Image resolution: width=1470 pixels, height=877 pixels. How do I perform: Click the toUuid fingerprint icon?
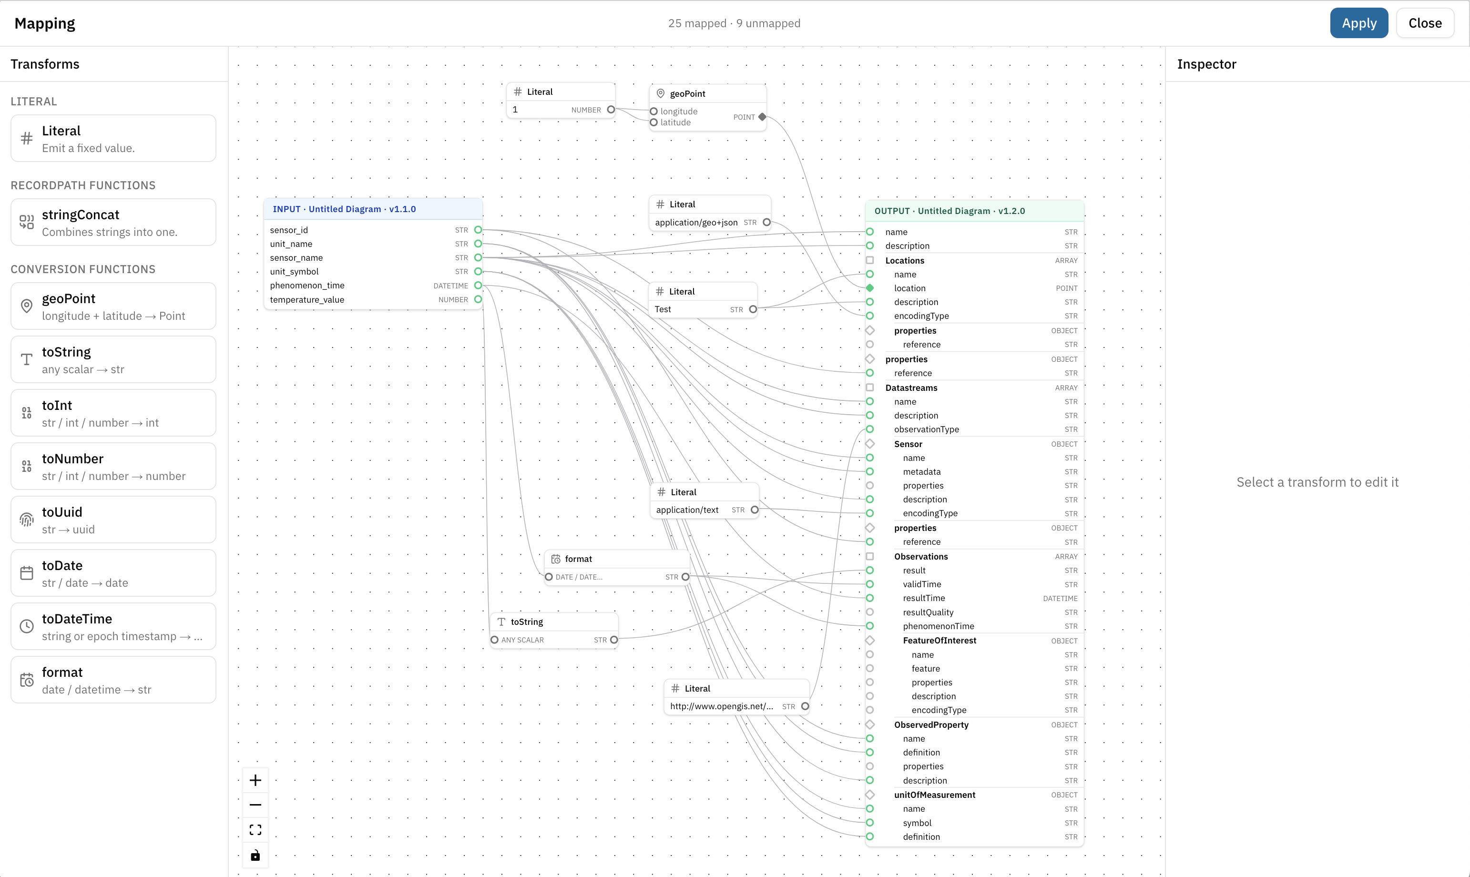pos(27,520)
